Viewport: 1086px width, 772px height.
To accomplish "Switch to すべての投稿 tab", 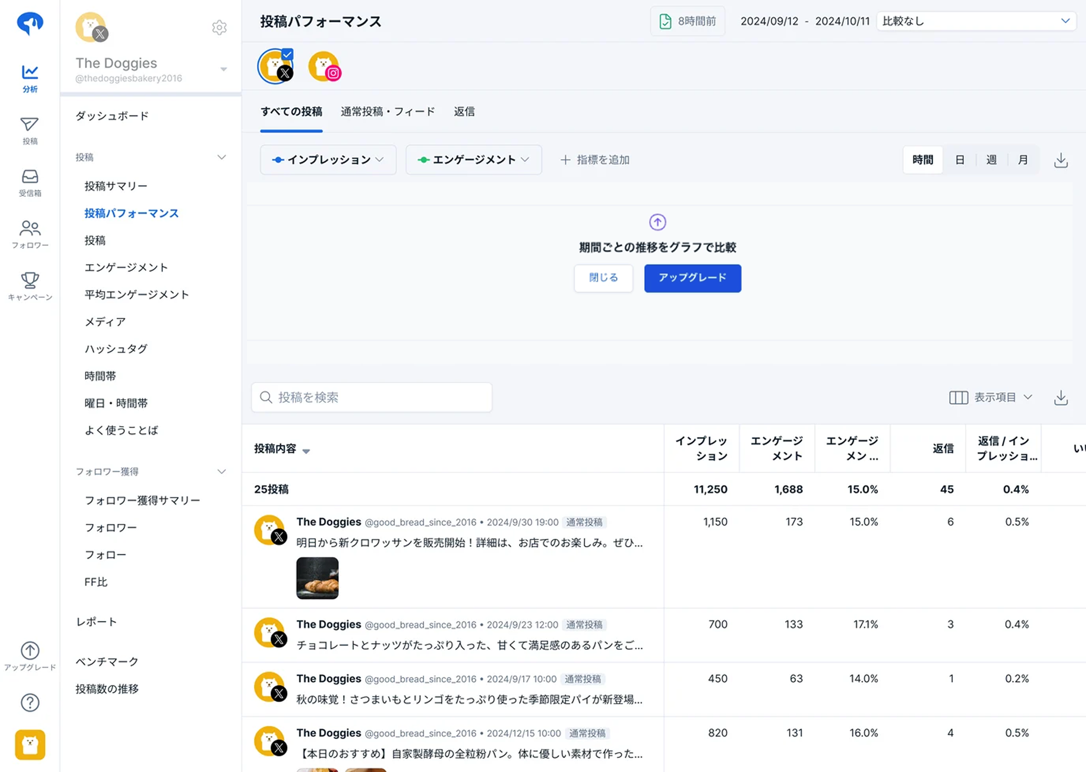I will 291,111.
